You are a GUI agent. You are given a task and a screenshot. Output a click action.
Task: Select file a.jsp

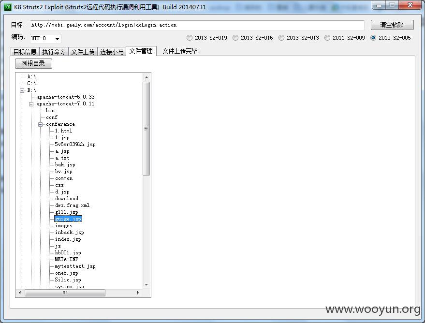[x=62, y=151]
